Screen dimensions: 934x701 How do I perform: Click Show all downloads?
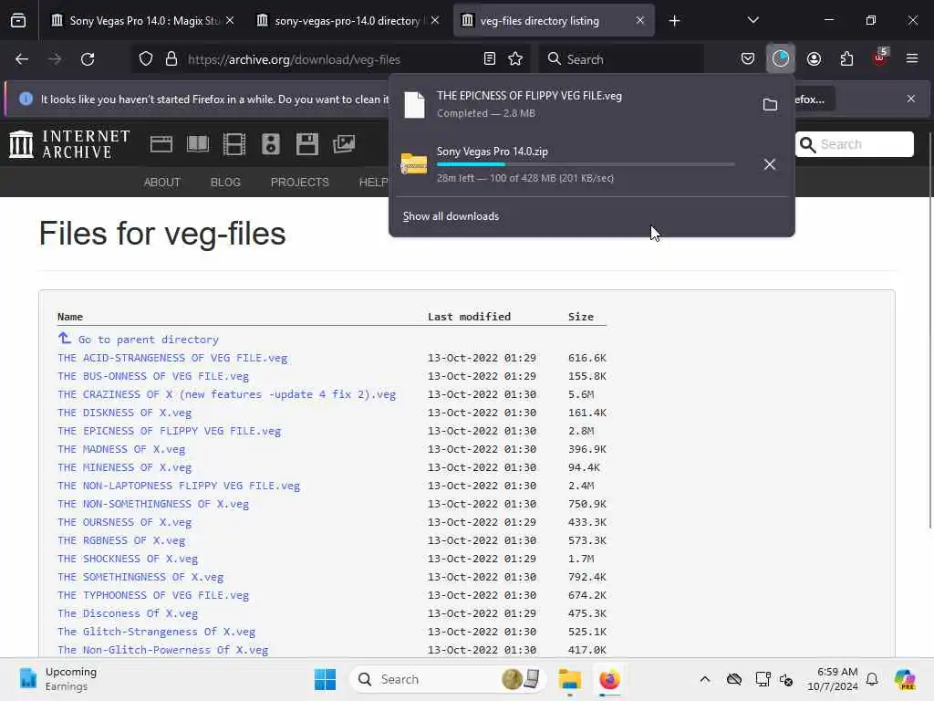(451, 216)
